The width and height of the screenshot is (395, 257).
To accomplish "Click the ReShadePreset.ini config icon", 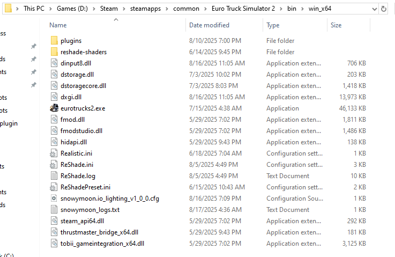I will click(54, 187).
